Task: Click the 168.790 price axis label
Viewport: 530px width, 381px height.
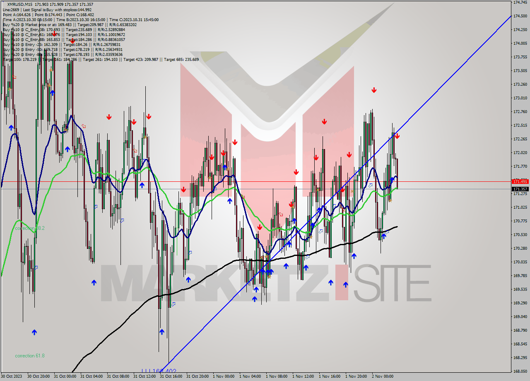Action: pos(520,330)
